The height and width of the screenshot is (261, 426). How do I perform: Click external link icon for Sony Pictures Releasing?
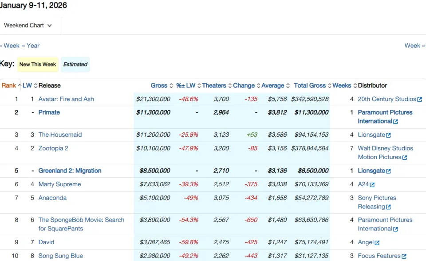389,207
